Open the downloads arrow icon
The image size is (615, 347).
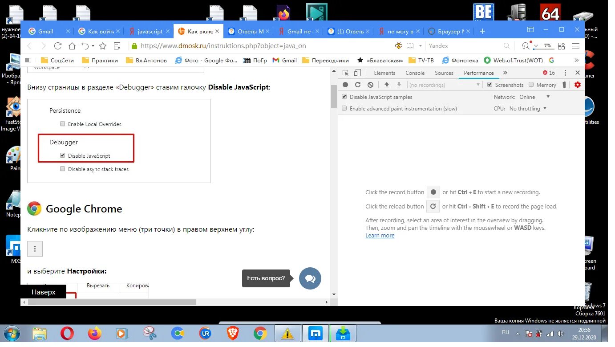pos(536,46)
